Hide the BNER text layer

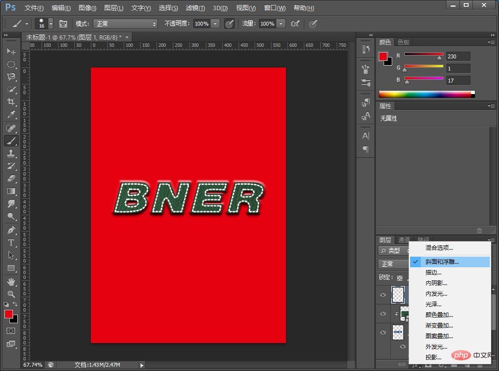(383, 332)
